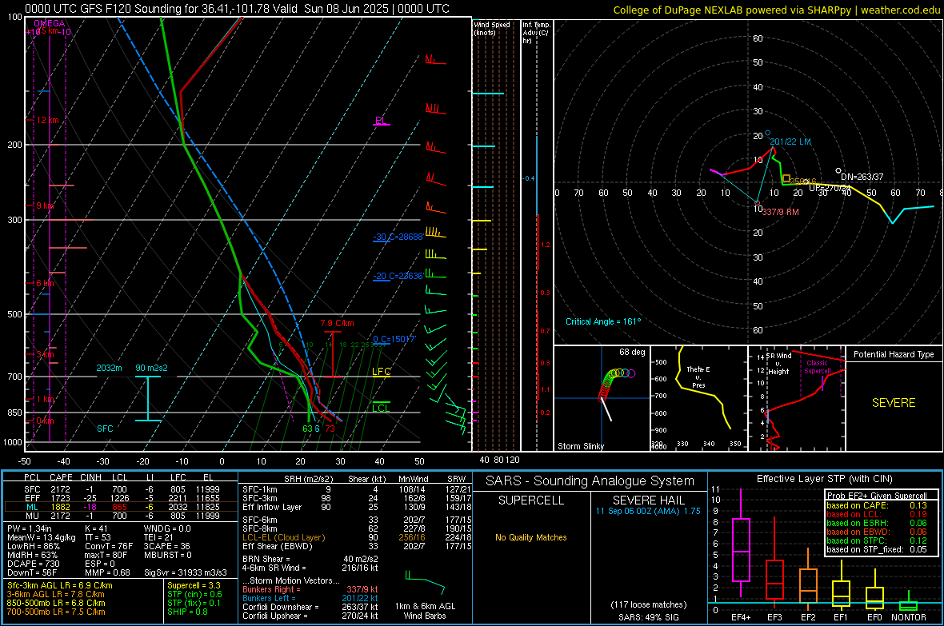The image size is (944, 626).
Task: Click the SARS - Sounding Analogue System heading
Action: point(590,481)
